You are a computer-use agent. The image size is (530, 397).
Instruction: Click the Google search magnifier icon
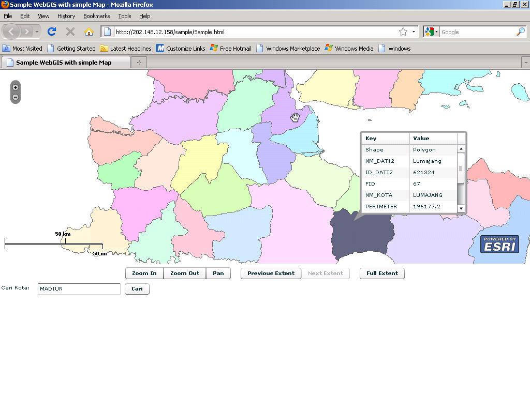(x=521, y=32)
